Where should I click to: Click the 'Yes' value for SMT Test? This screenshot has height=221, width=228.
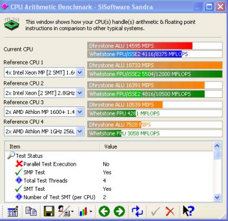[107, 189]
